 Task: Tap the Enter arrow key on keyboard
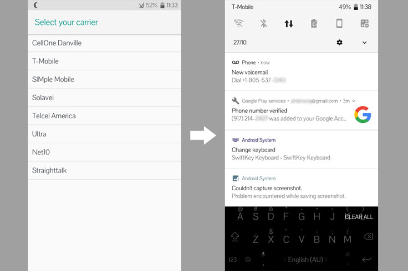tap(366, 259)
